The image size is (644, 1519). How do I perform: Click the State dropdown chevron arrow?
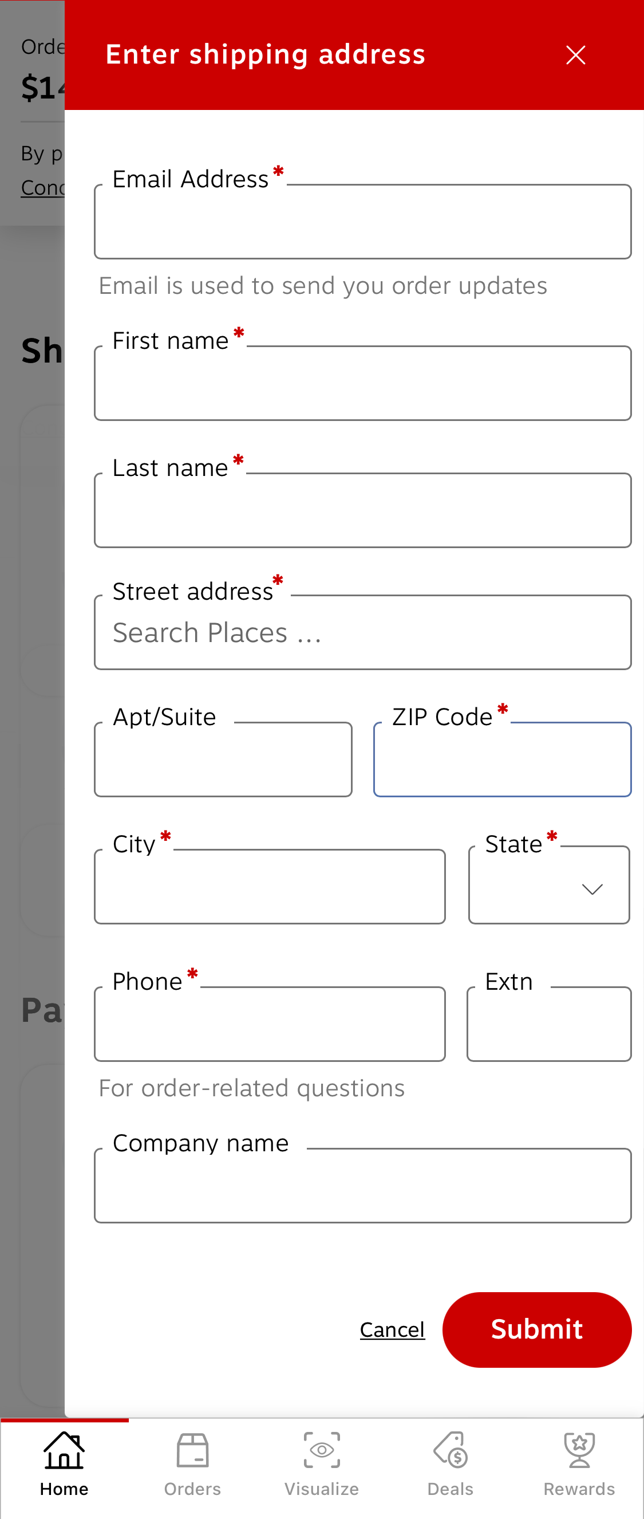point(591,888)
